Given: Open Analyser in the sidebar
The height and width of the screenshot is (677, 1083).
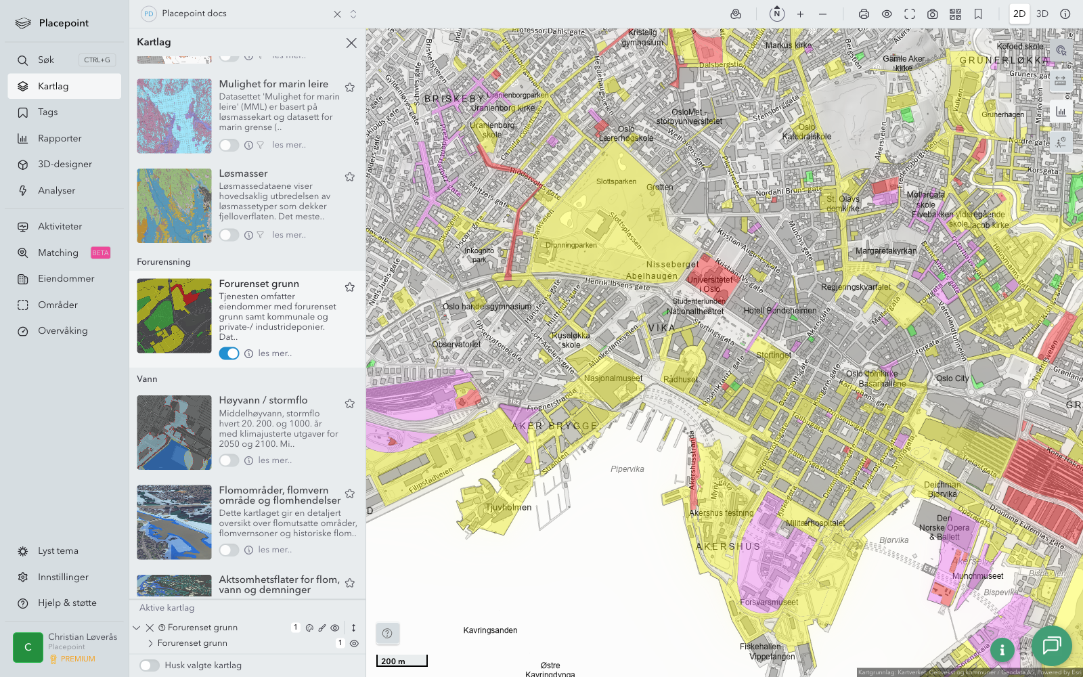Looking at the screenshot, I should 56,190.
